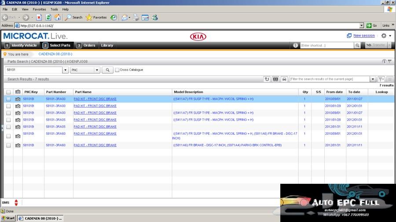Click the Mail toolbar icon
The image size is (396, 222).
click(125, 18)
